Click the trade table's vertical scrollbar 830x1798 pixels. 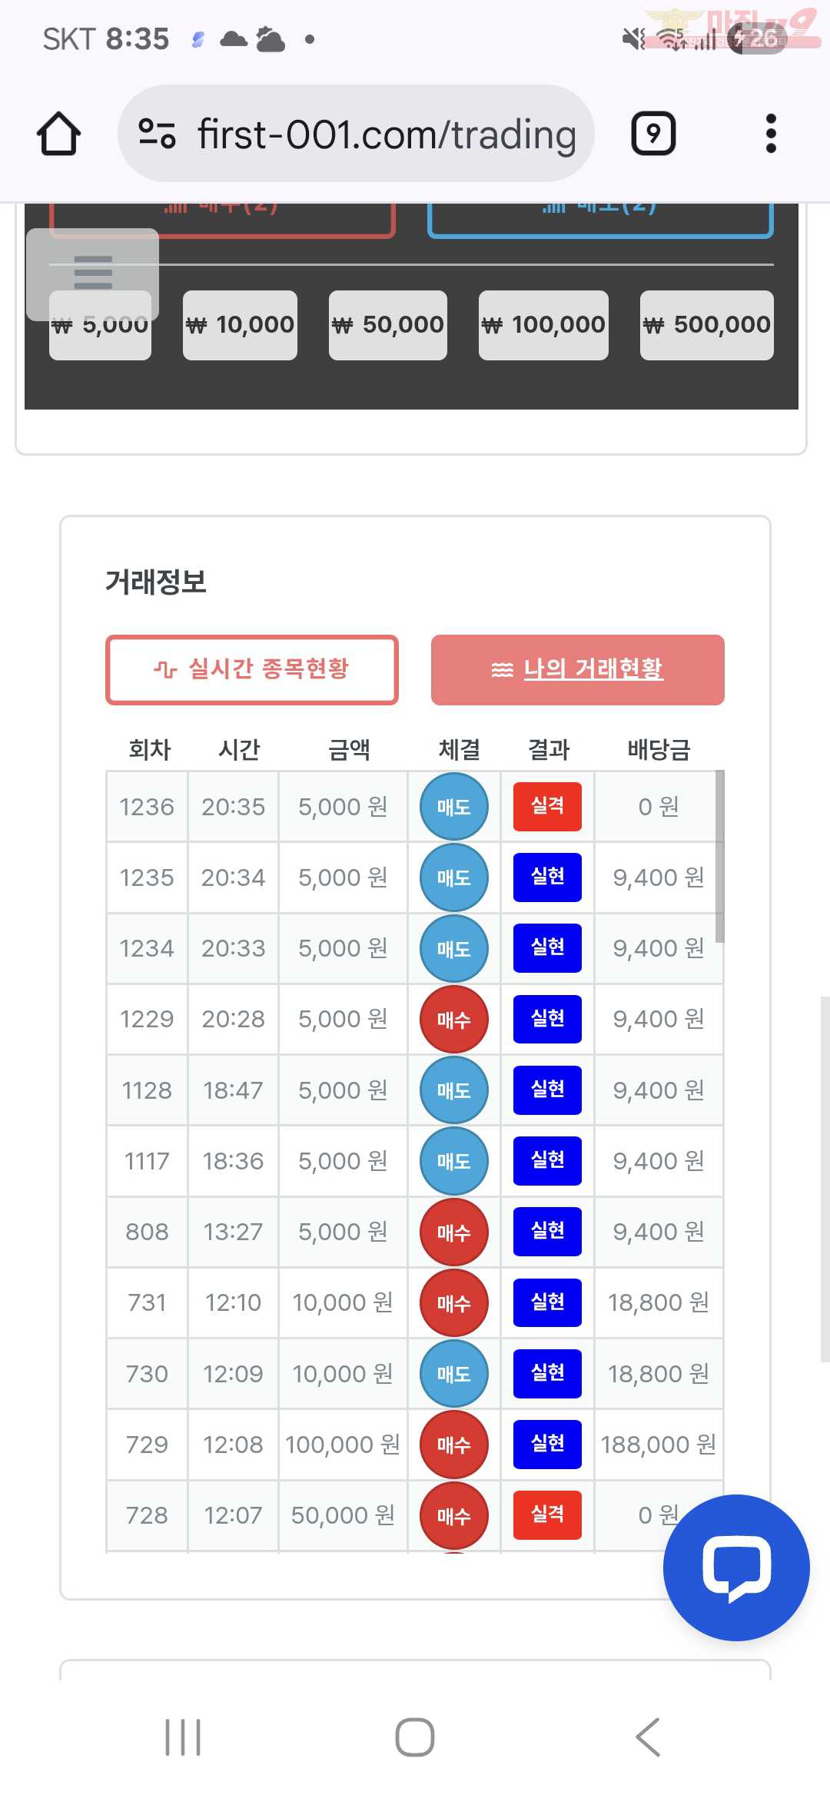pyautogui.click(x=719, y=856)
